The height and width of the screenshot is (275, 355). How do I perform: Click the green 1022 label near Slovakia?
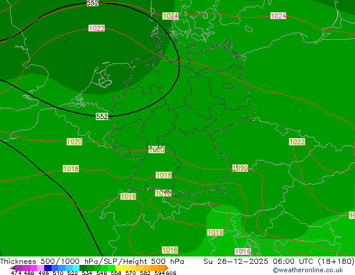pos(297,142)
